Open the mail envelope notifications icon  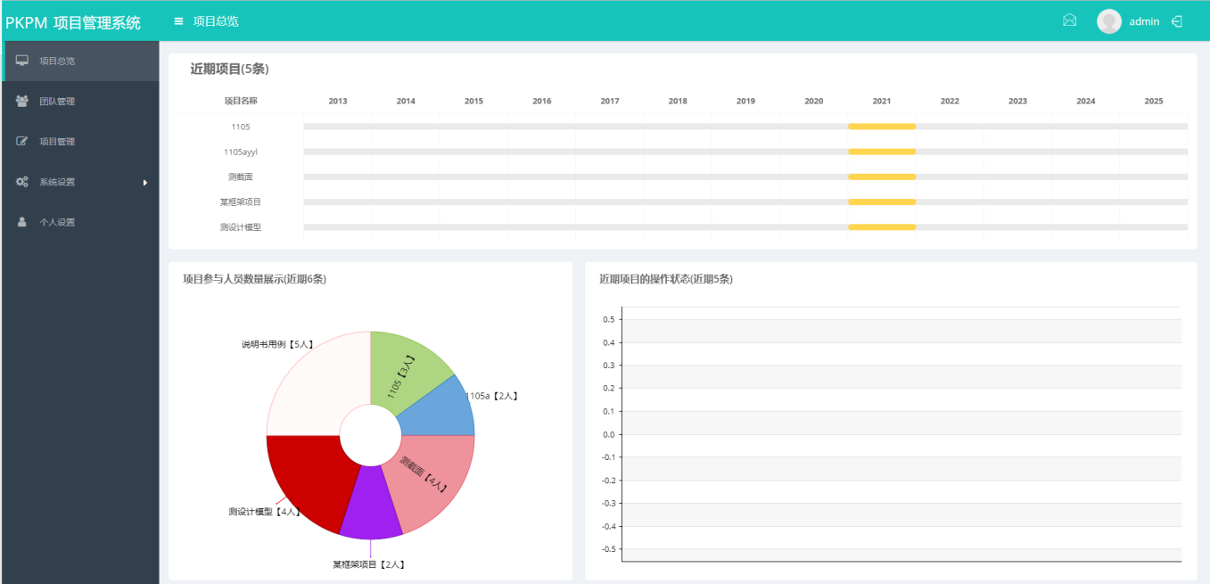[1069, 21]
